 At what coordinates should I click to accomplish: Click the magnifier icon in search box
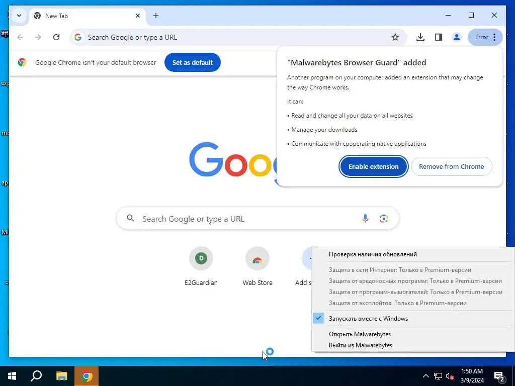pos(131,218)
